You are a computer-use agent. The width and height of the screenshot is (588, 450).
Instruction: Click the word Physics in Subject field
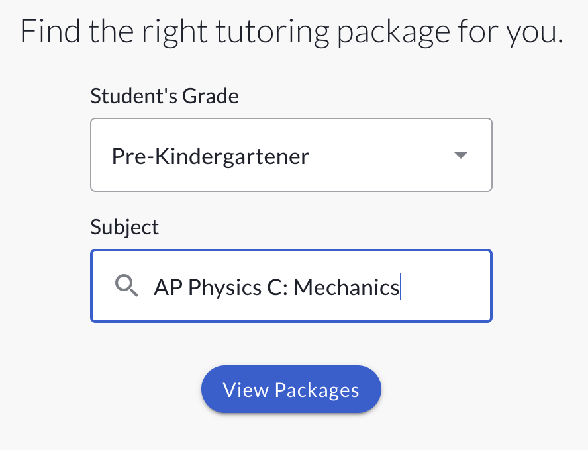(x=225, y=289)
